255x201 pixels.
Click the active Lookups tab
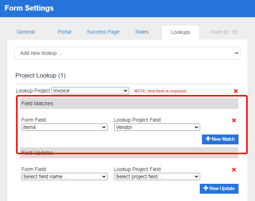180,32
